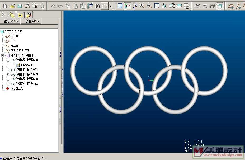Switch display to no hidden line

click(213, 6)
